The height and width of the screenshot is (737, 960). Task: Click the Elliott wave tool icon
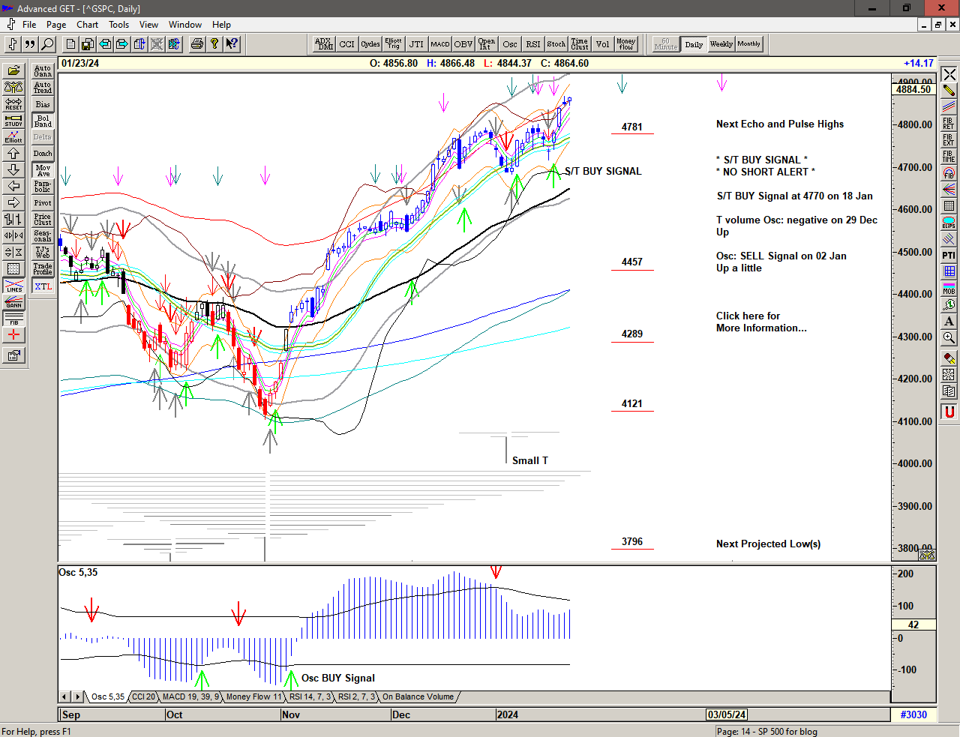[13, 136]
